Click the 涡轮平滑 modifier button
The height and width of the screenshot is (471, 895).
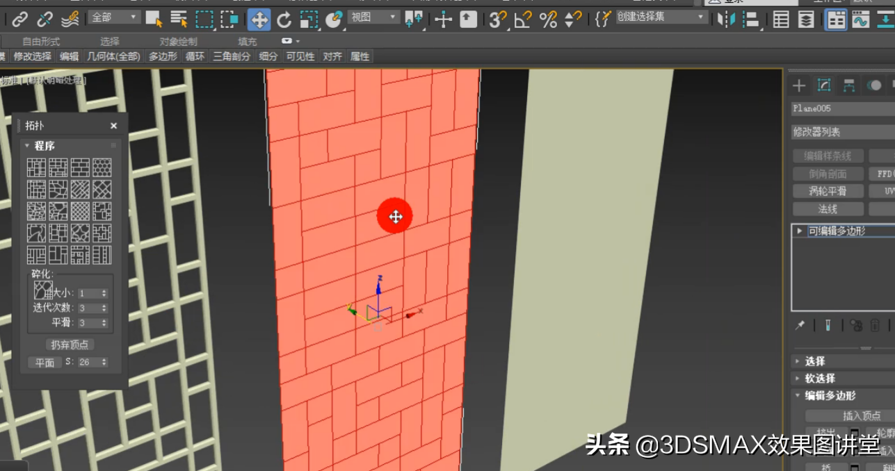pos(827,191)
